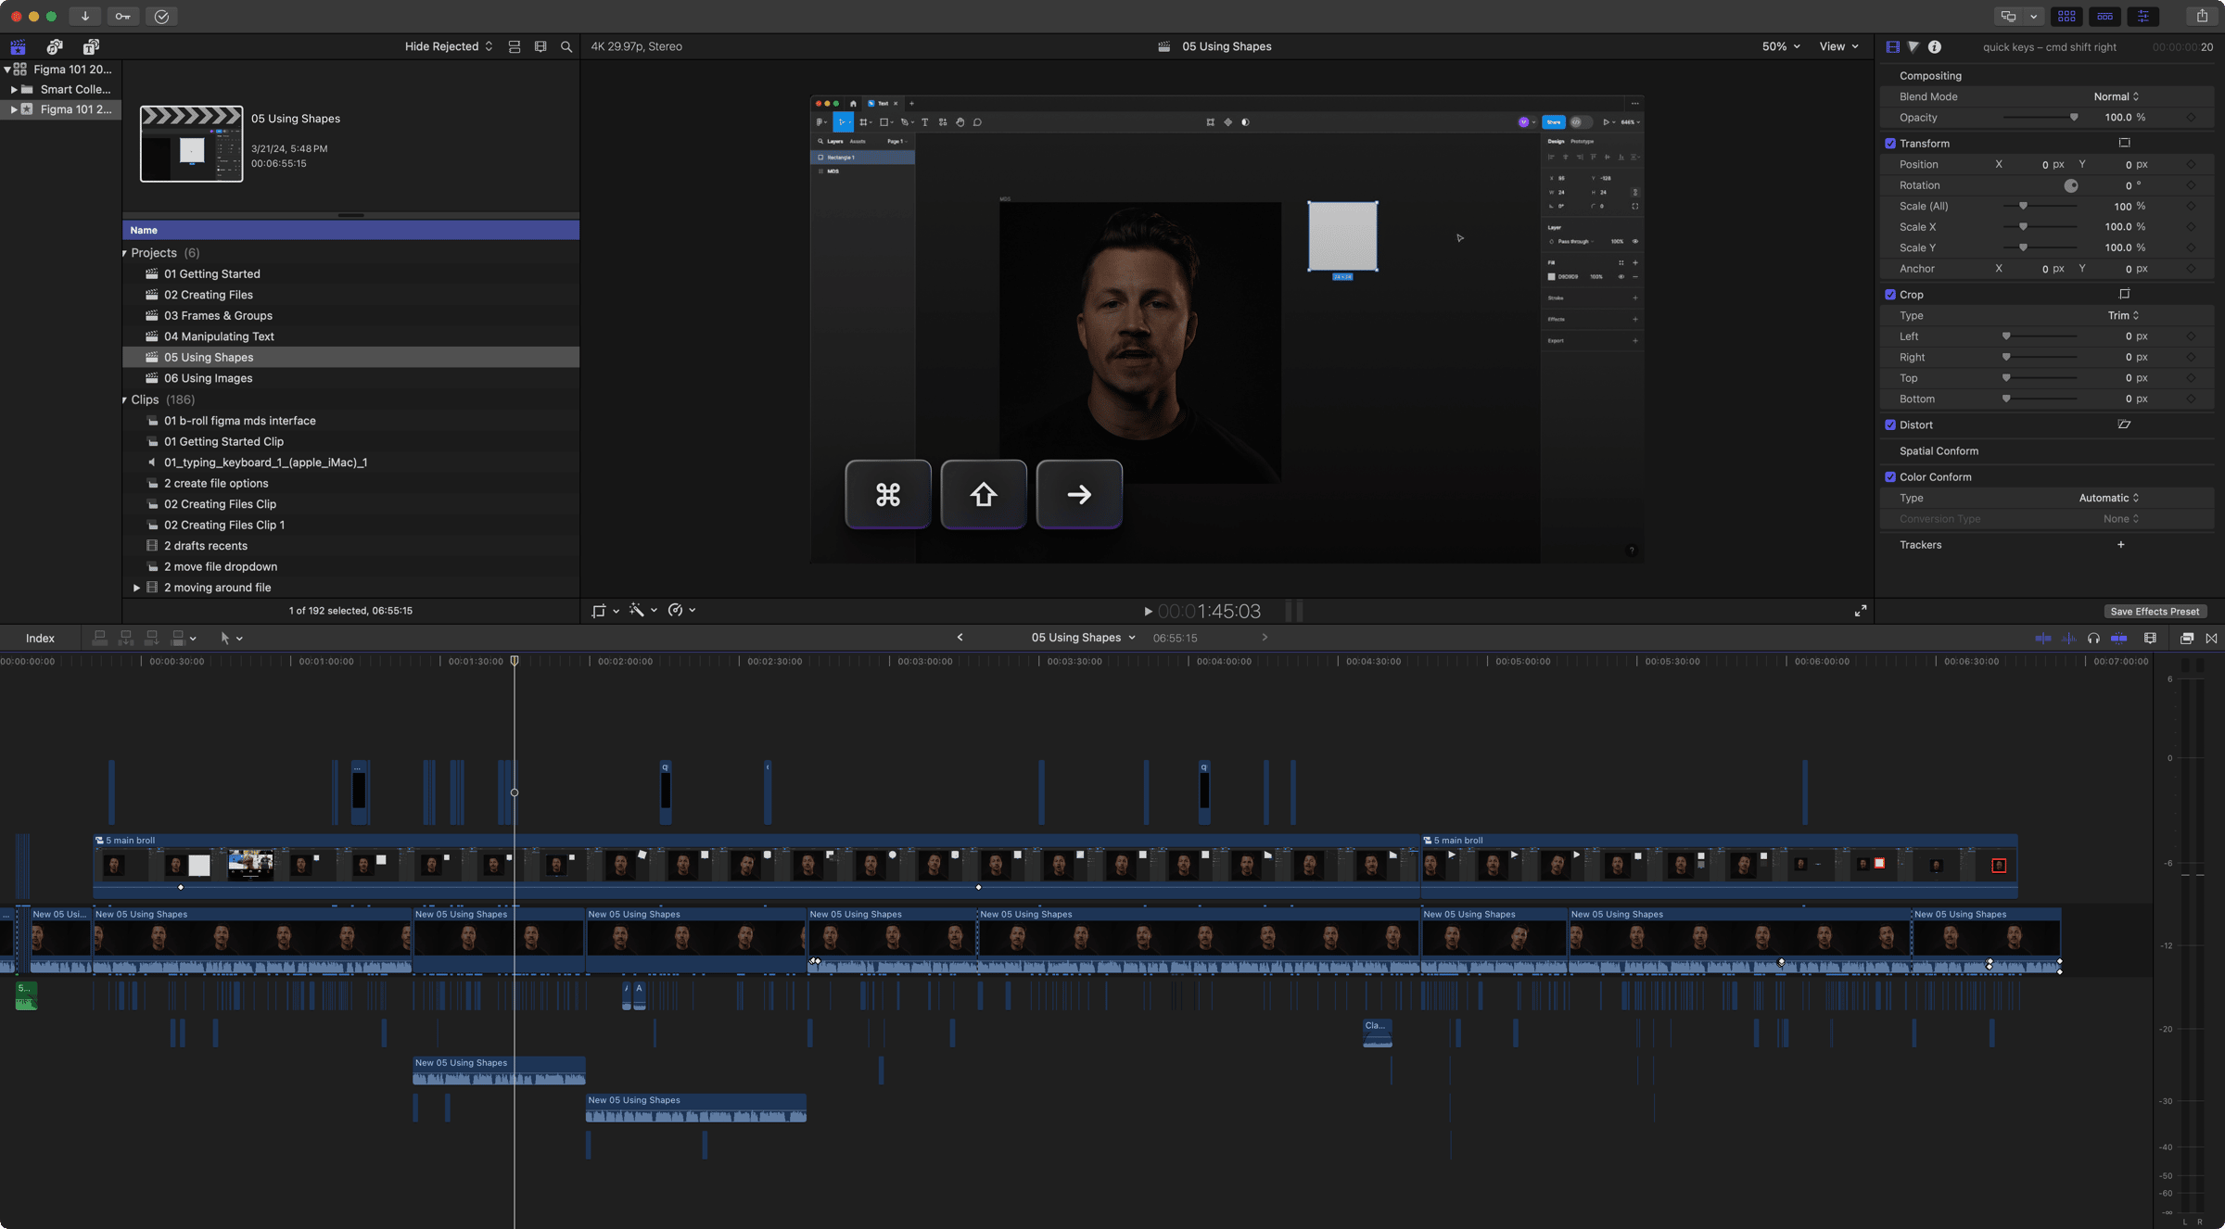Open the Share export icon
2225x1229 pixels.
click(2202, 17)
